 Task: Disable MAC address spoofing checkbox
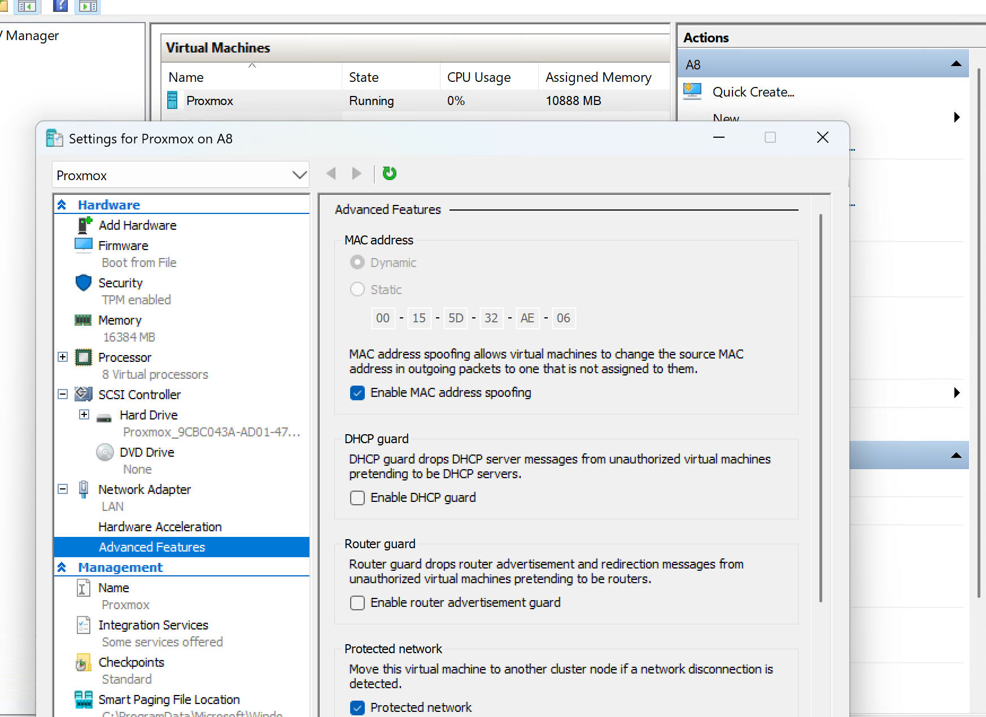click(357, 392)
